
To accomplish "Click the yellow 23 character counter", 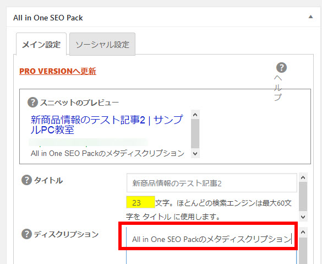I will pyautogui.click(x=140, y=203).
